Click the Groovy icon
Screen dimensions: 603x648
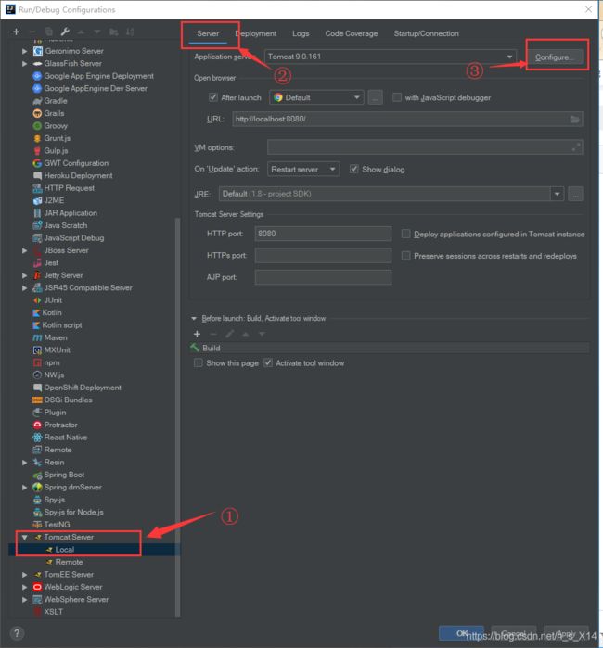point(37,126)
